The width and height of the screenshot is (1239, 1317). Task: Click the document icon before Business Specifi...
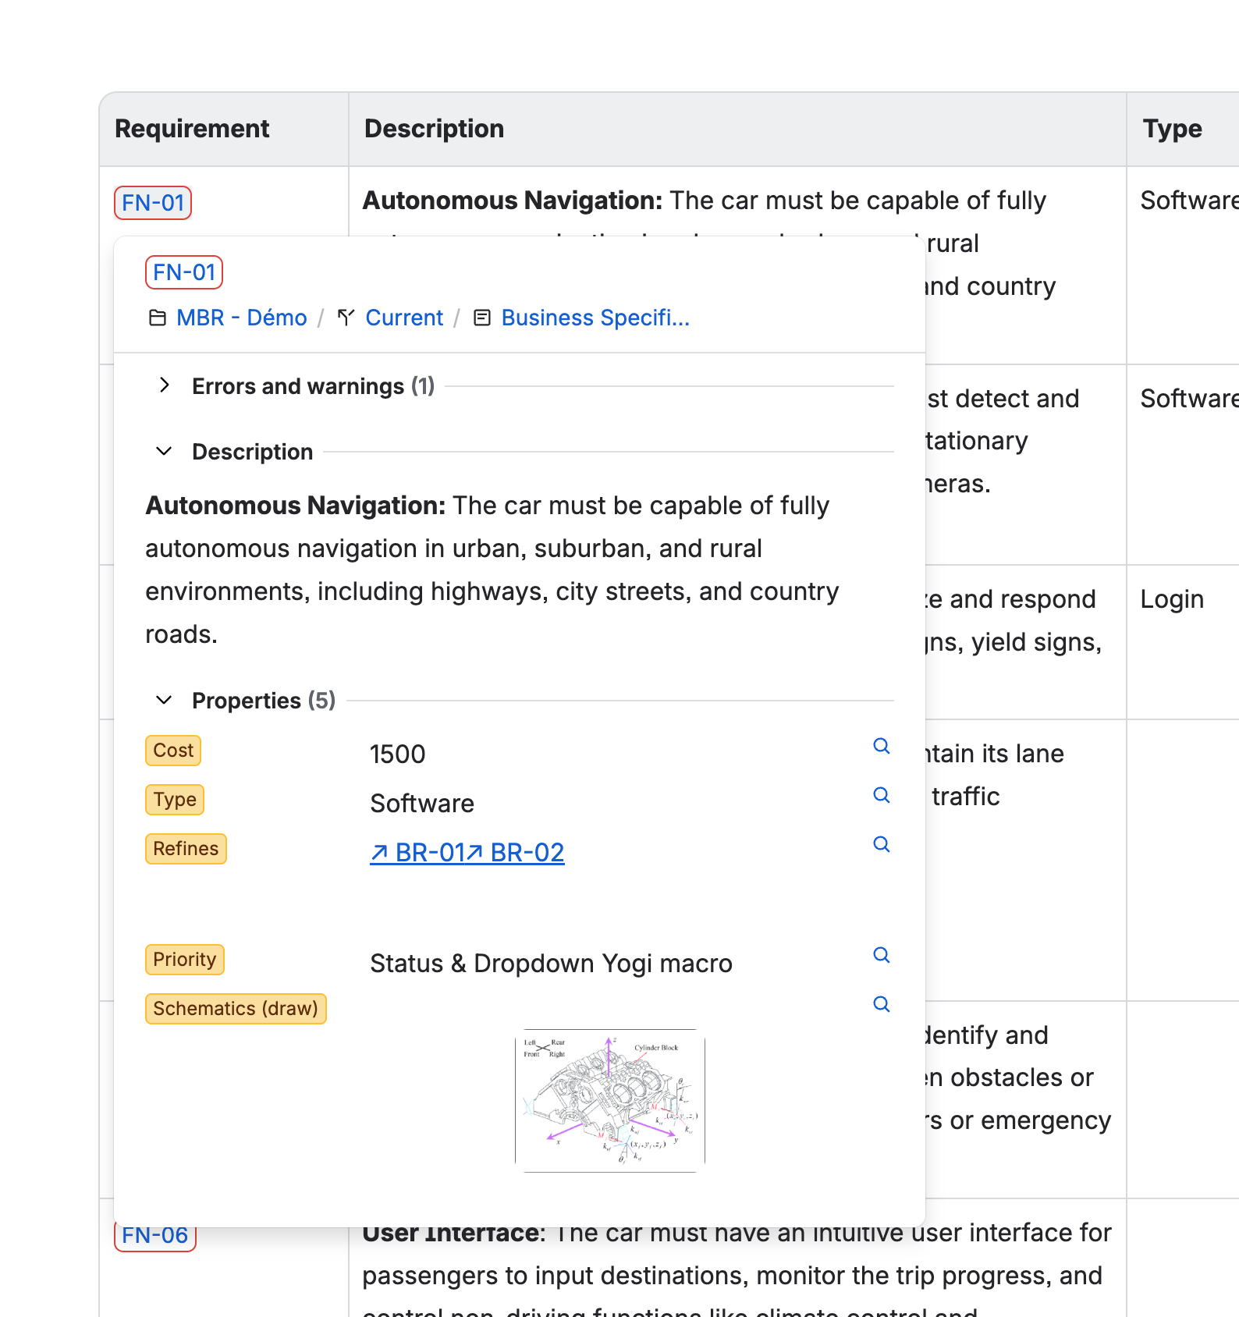(482, 318)
